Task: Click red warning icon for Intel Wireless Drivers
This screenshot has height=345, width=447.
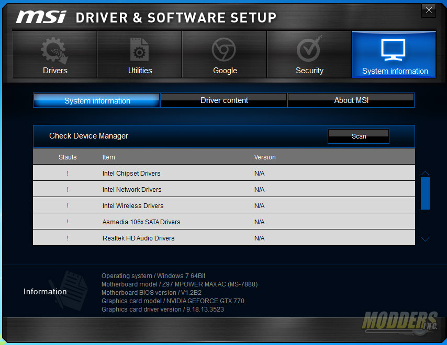Action: tap(68, 205)
